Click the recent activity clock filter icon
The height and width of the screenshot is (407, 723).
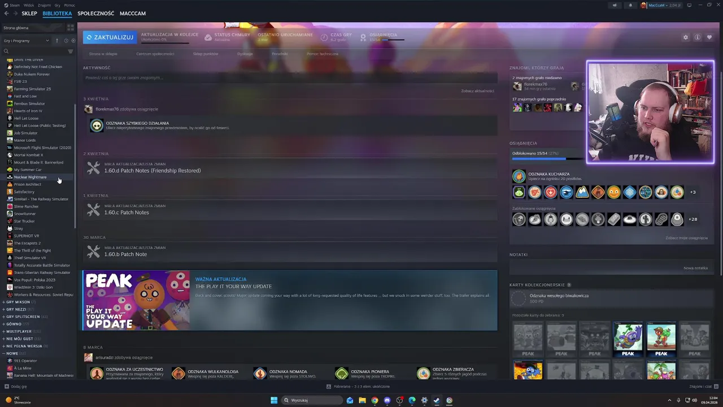point(66,41)
